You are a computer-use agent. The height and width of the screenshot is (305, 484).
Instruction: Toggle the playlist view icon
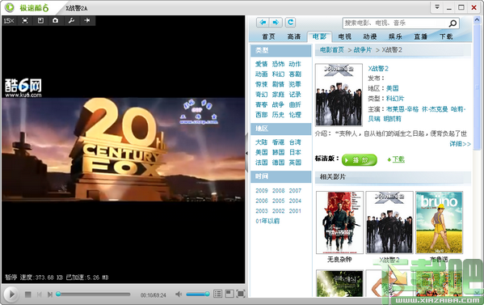coord(218,294)
